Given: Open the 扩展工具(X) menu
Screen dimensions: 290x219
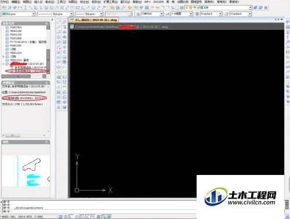Looking at the screenshot, I should click(x=110, y=2).
